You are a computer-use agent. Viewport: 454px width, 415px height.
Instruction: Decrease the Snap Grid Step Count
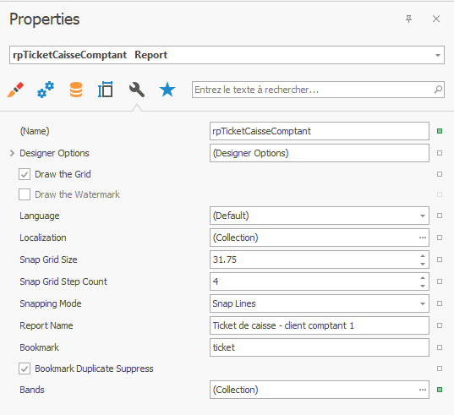423,286
